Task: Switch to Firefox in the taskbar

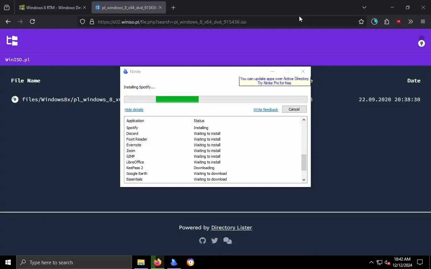Action: tap(158, 262)
